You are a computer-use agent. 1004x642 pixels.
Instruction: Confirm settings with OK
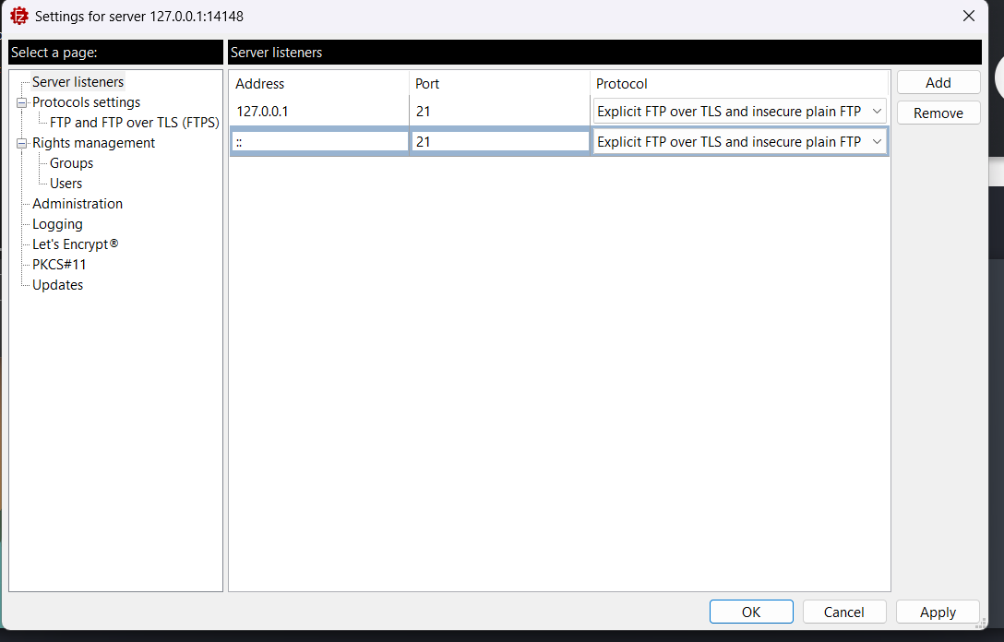pyautogui.click(x=751, y=612)
